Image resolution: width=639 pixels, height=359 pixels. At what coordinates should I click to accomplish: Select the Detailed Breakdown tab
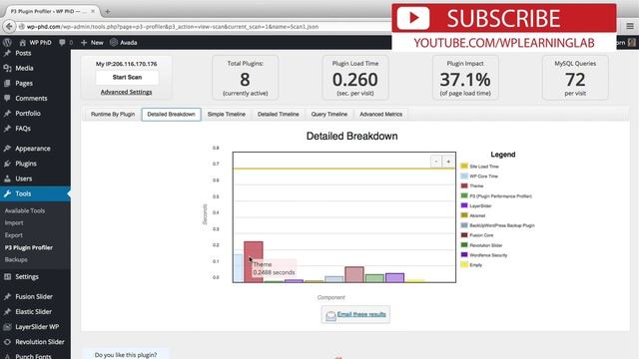pos(171,115)
